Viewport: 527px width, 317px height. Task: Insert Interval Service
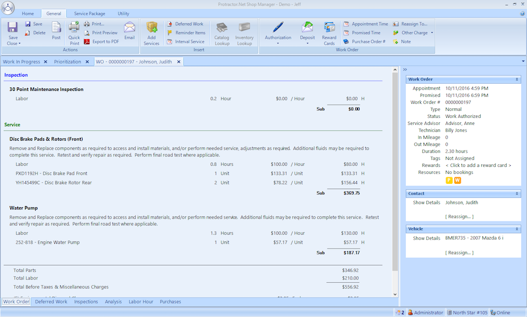(x=186, y=41)
